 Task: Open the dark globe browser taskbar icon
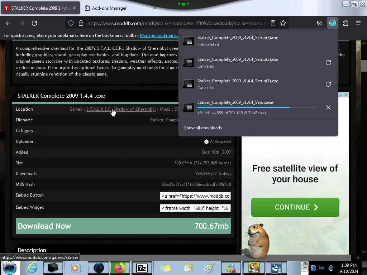(x=99, y=268)
